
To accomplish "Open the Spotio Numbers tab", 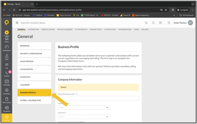I will [65, 29].
